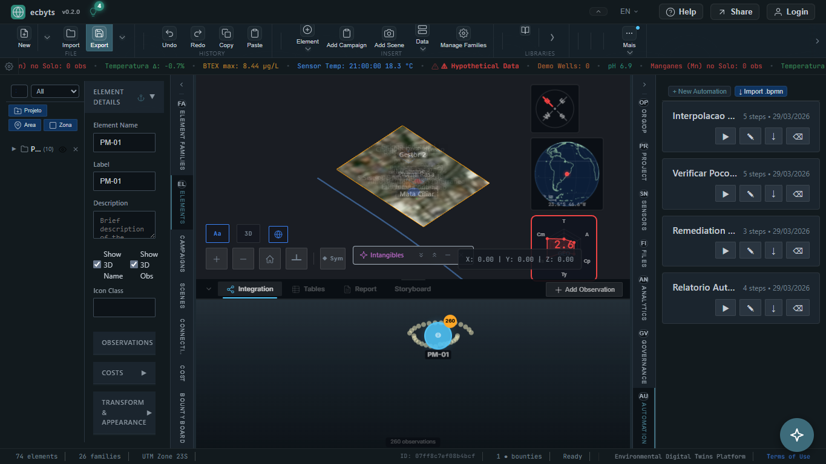The height and width of the screenshot is (464, 826).
Task: Click the Share button
Action: [735, 11]
